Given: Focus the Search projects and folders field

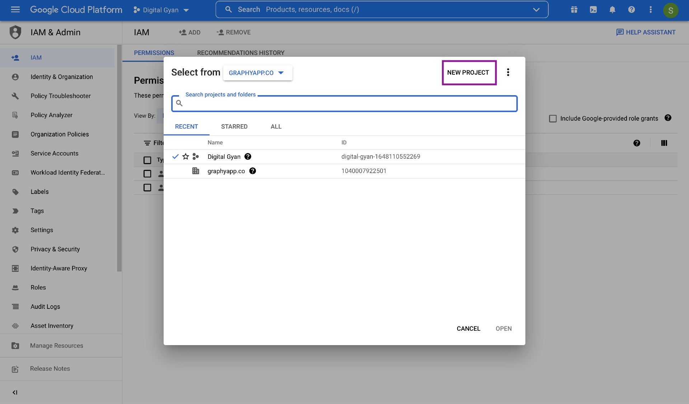Looking at the screenshot, I should [348, 104].
